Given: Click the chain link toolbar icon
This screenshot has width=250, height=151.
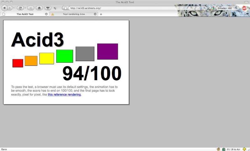Looking at the screenshot, I should [x=55, y=8].
